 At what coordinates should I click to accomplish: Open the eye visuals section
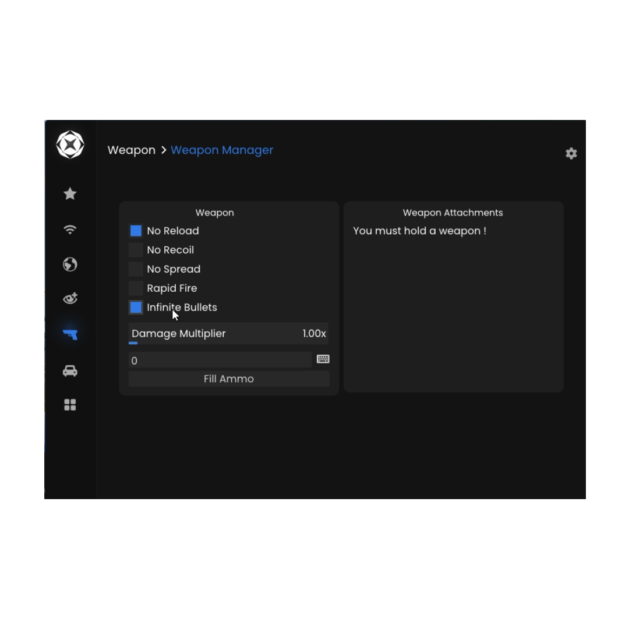coord(70,299)
